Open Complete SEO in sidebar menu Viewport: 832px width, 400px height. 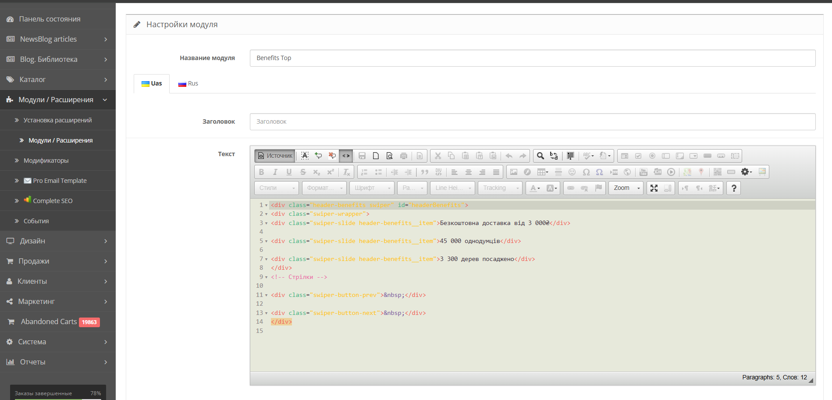53,200
